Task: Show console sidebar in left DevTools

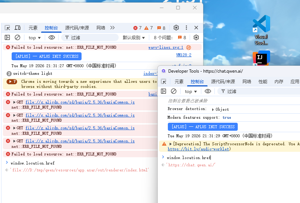Action: pyautogui.click(x=7, y=37)
